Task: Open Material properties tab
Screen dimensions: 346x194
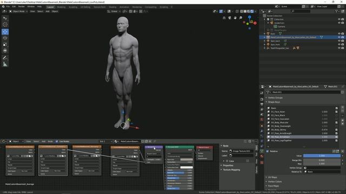Action: [x=262, y=156]
